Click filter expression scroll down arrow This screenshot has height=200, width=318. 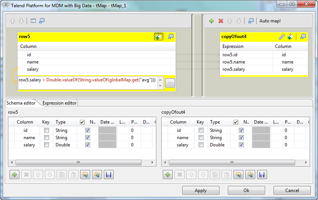tap(160, 86)
